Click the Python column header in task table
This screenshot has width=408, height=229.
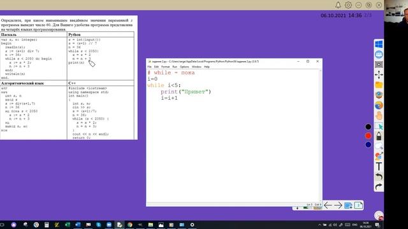[75, 34]
